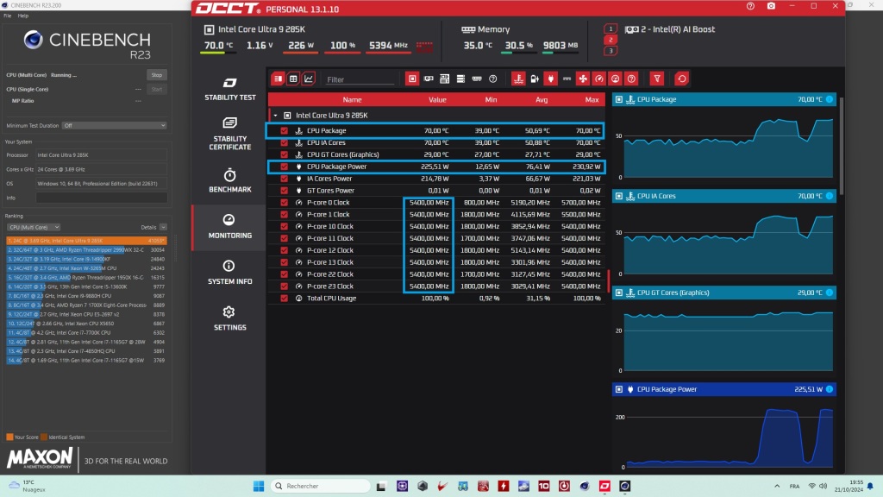This screenshot has height=497, width=883.
Task: Toggle the clock frequency gauge filter
Action: [599, 79]
